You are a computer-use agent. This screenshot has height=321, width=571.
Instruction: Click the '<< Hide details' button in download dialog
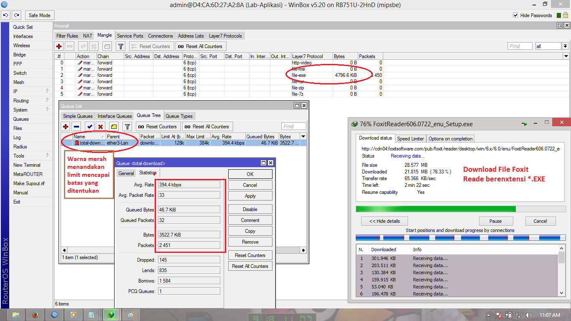coord(385,221)
